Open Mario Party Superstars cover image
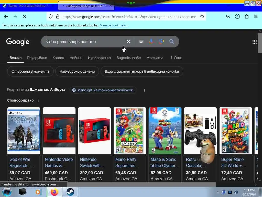The image size is (262, 197). click(x=130, y=131)
